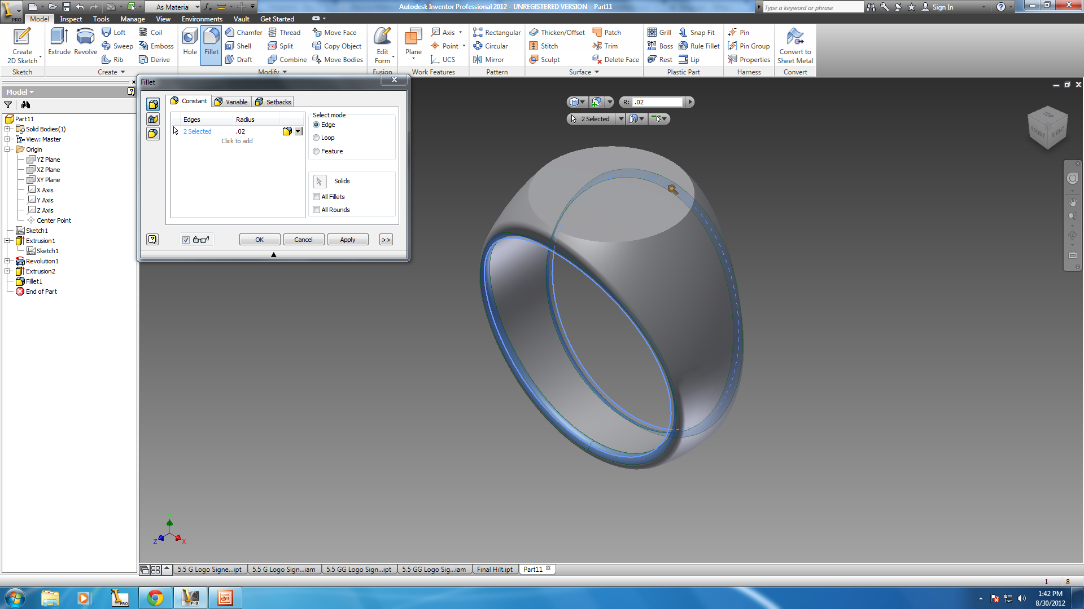Select the Face Fillet type icon in dialog
The height and width of the screenshot is (609, 1084).
point(153,119)
